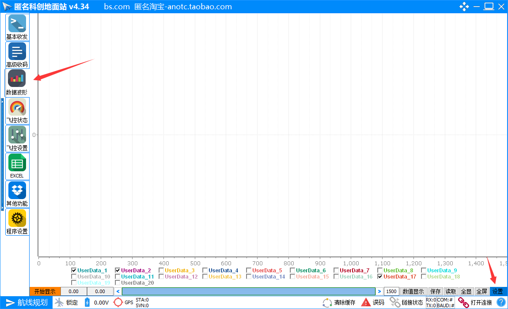508x309 pixels.
Task: Click the blue waveform horizontal scrollbar
Action: coord(249,291)
